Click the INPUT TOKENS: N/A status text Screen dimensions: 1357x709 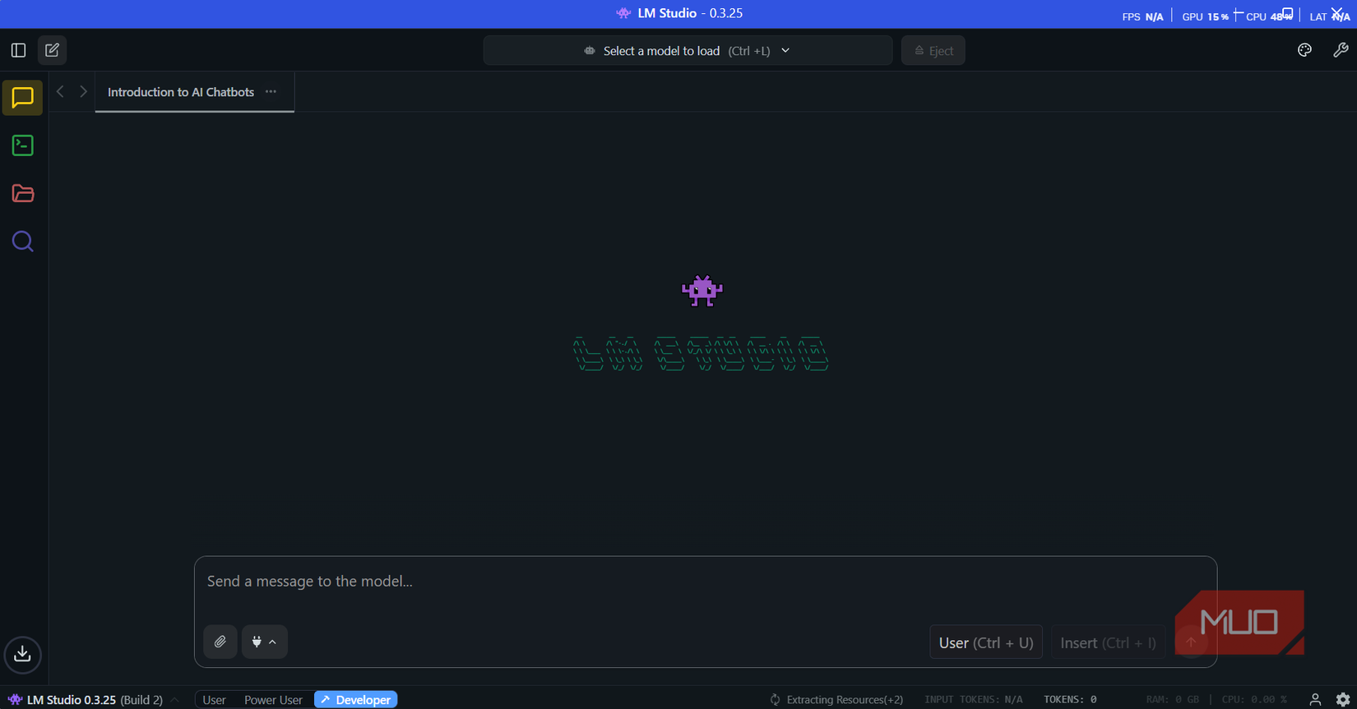[x=973, y=699]
